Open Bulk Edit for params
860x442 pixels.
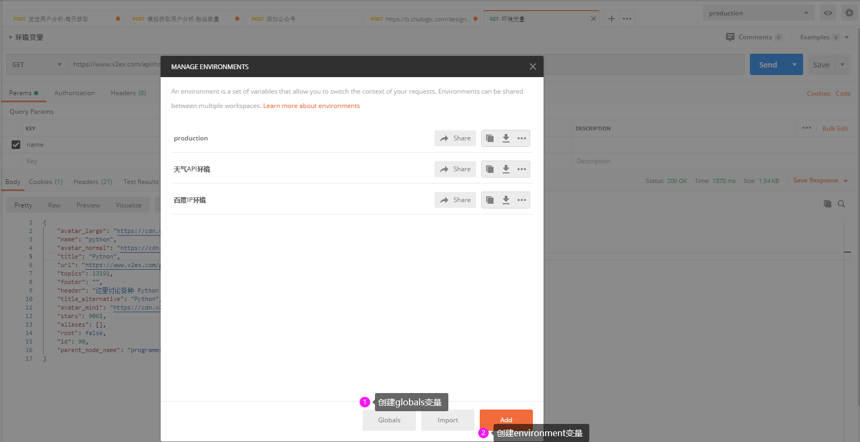click(x=835, y=128)
